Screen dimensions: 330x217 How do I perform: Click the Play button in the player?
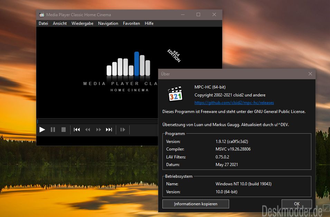[42, 130]
